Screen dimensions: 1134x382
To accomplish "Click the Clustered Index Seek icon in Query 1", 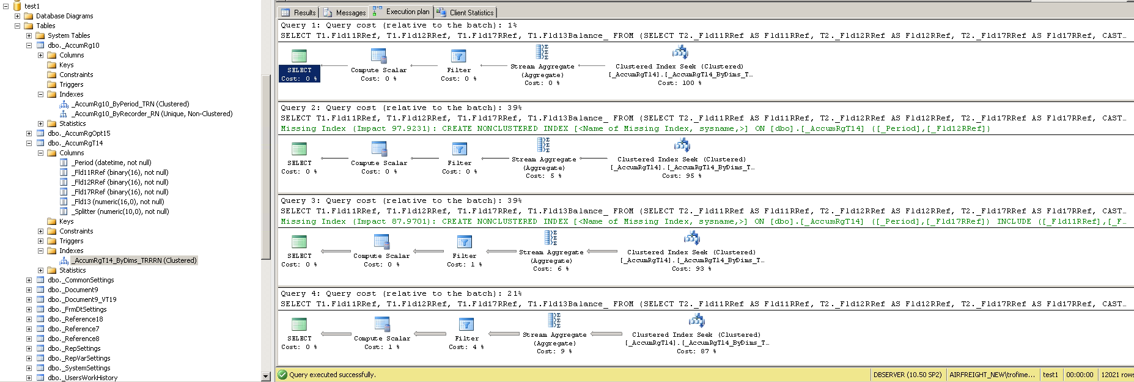I will pos(680,52).
